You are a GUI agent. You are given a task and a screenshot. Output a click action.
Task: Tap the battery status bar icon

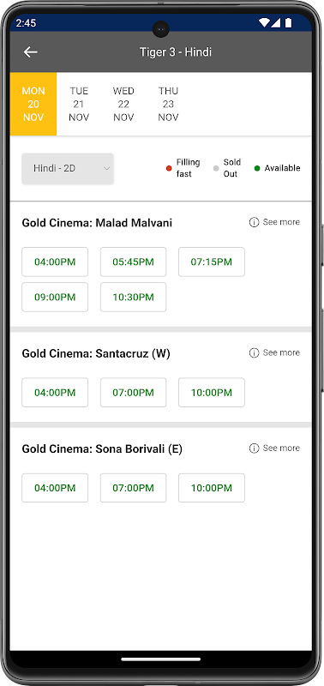288,22
